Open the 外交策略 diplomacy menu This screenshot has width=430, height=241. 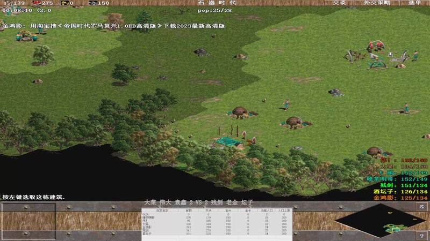click(377, 3)
